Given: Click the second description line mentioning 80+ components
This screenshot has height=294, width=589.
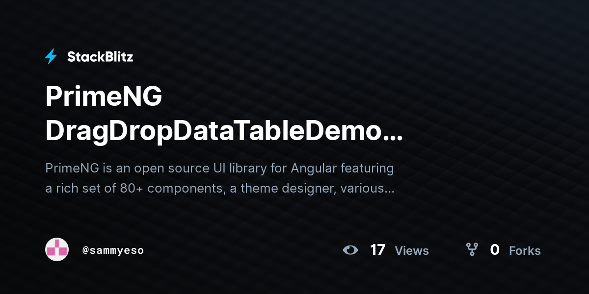Looking at the screenshot, I should click(220, 188).
